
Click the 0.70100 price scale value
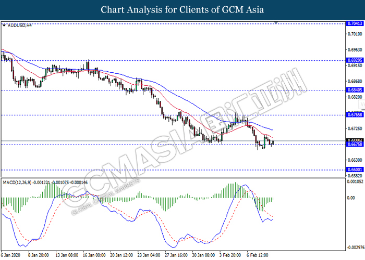[x=355, y=34]
